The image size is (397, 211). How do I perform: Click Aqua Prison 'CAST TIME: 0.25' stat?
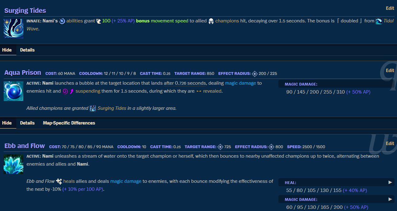155,74
